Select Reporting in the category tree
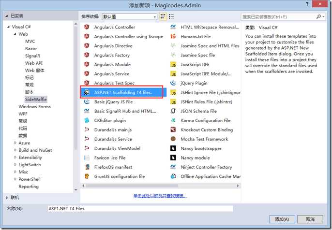 [x=29, y=187]
